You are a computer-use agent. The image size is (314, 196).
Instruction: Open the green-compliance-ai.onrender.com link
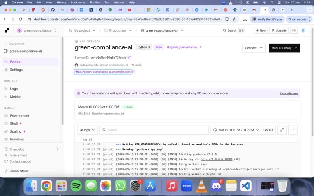(102, 72)
